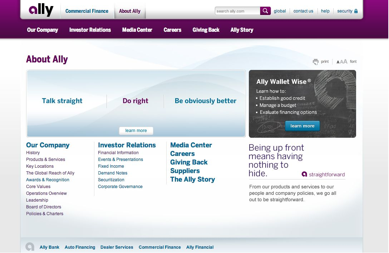The width and height of the screenshot is (389, 253).
Task: Click Talk straight in the banner
Action: 62,101
